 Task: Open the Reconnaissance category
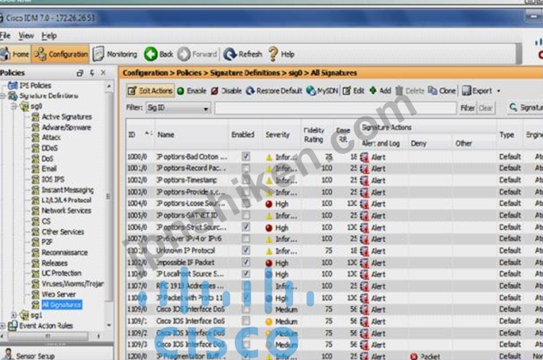[64, 252]
